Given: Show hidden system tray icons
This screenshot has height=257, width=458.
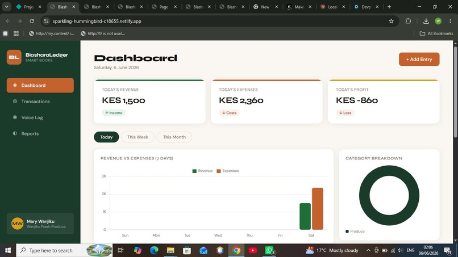Looking at the screenshot, I should point(368,250).
